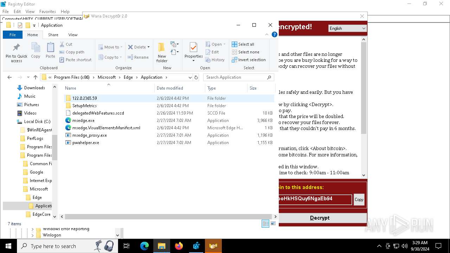The height and width of the screenshot is (253, 450).
Task: Click Paste shortcut in ribbon
Action: 75,60
